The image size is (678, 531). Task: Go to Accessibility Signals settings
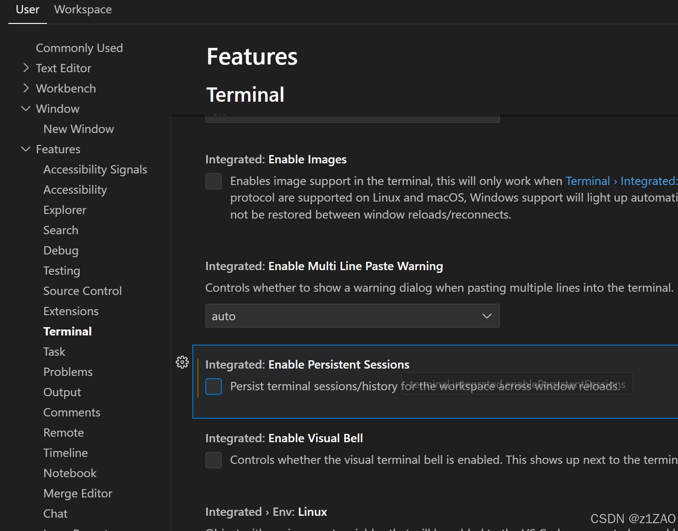click(x=95, y=169)
